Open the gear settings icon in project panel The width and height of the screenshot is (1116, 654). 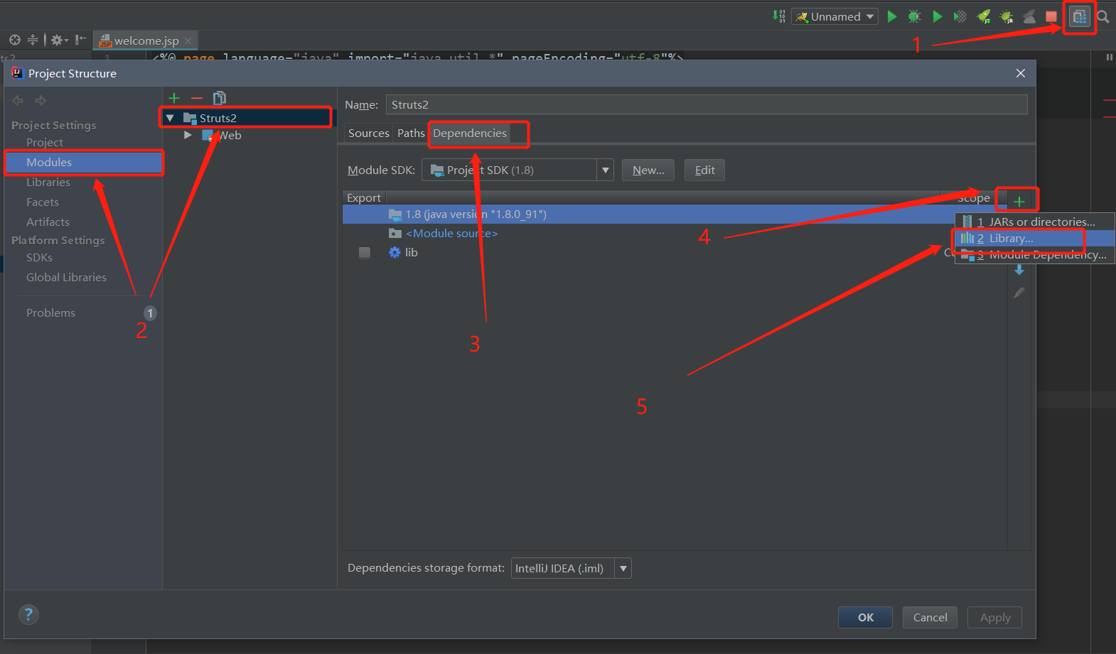pos(59,40)
